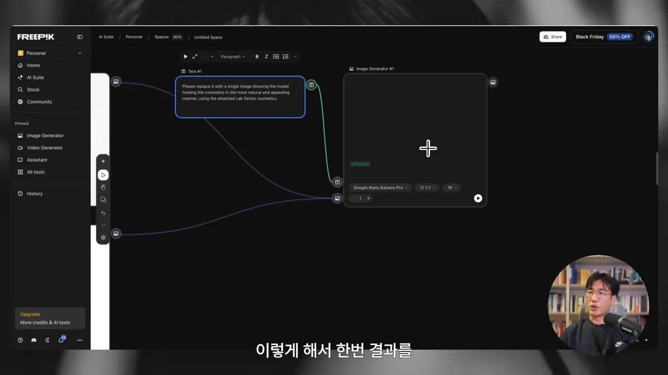Screen dimensions: 668x375
Task: Open canvas settings via the gear icon
Action: pos(103,237)
